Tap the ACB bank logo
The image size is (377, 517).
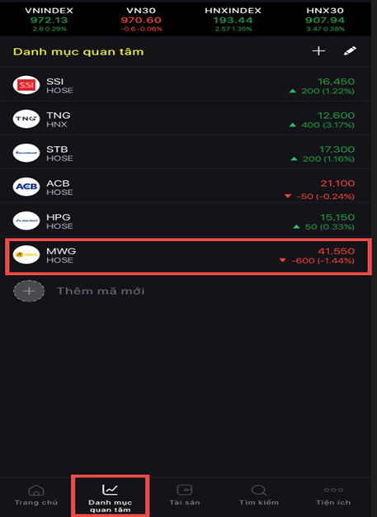pos(26,187)
